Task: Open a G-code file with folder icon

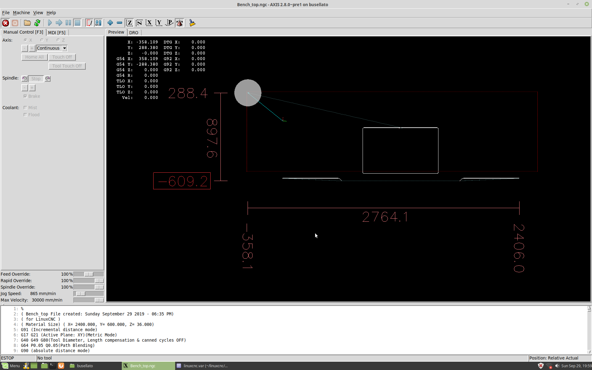Action: pos(27,23)
